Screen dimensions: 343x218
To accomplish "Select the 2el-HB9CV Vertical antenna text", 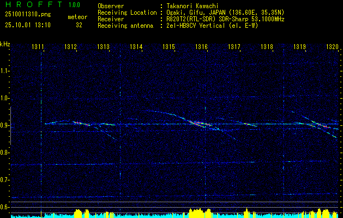I will (212, 26).
